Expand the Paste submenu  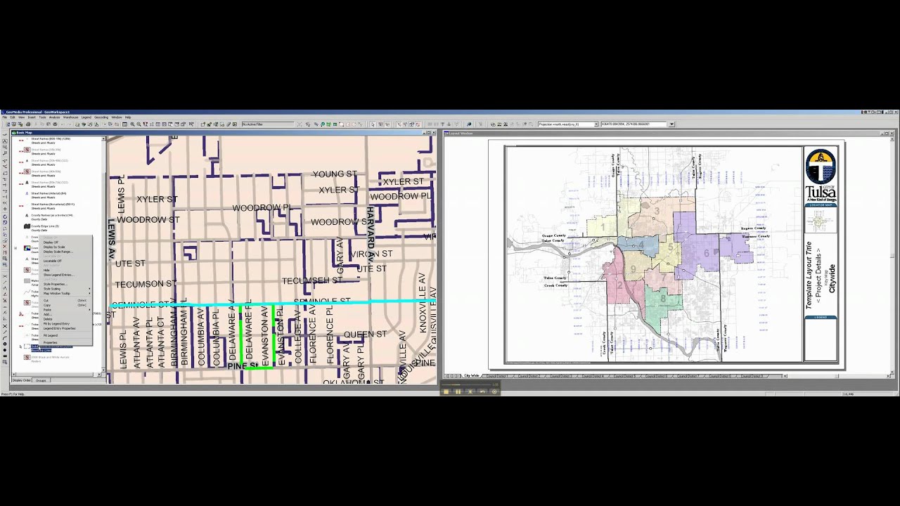pyautogui.click(x=65, y=309)
